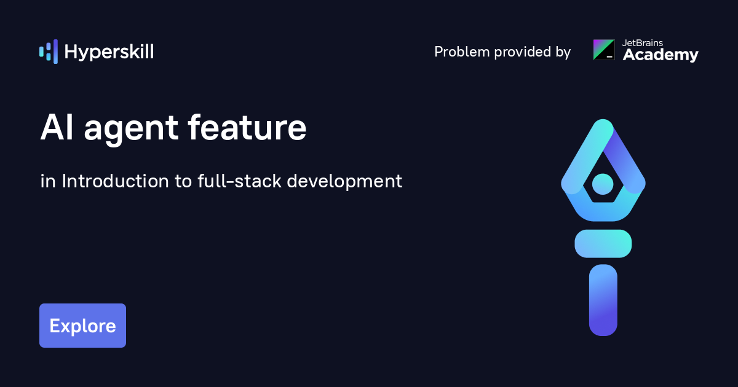
Task: Click the vertical purple pill shape
Action: coord(603,300)
